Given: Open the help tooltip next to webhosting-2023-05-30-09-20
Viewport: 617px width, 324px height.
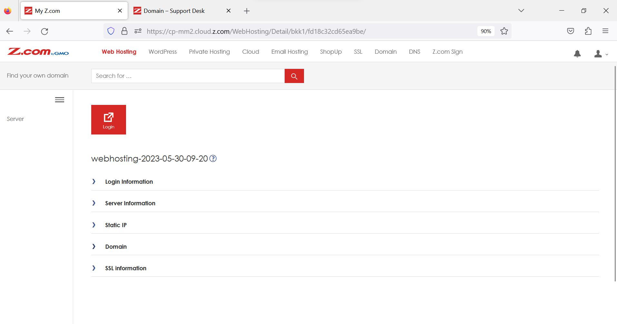Looking at the screenshot, I should 213,158.
